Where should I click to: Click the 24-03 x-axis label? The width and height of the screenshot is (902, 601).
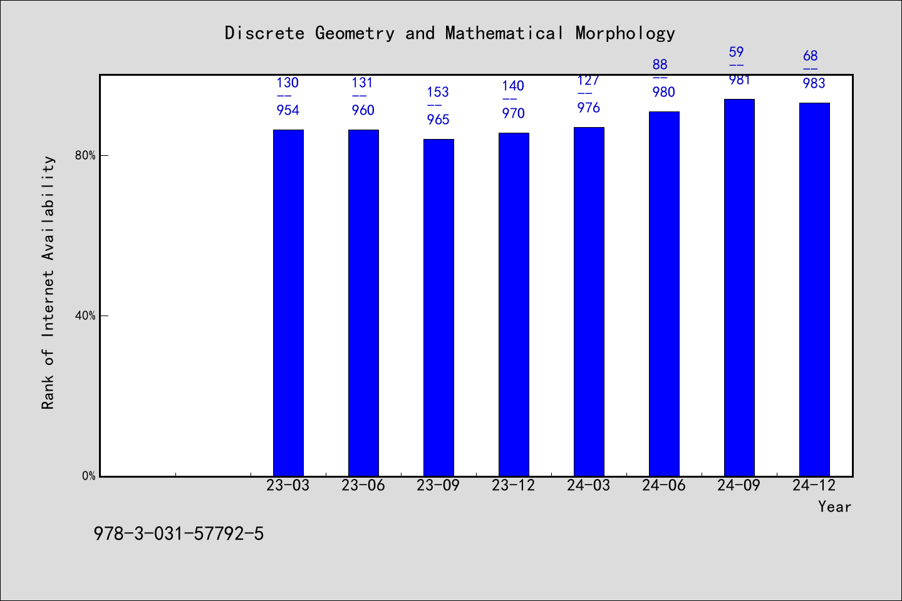(589, 485)
